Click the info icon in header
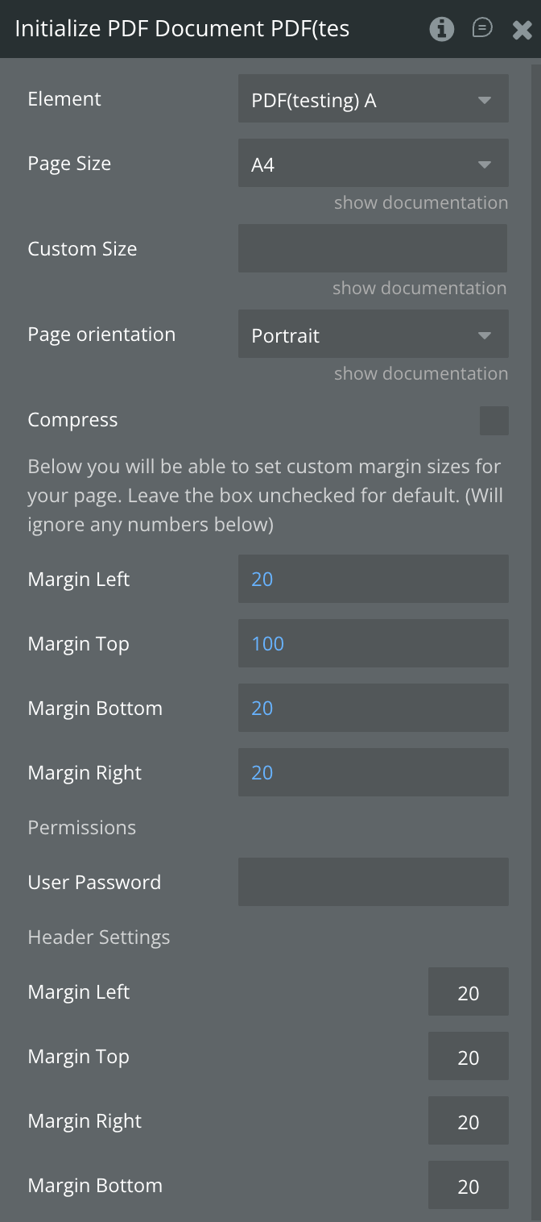 tap(441, 29)
